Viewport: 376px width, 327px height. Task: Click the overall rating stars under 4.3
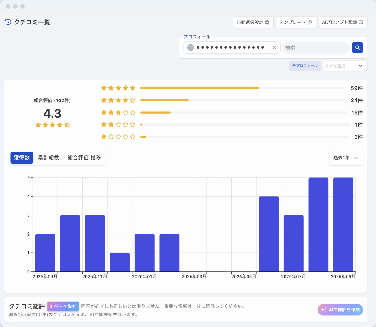pyautogui.click(x=52, y=125)
